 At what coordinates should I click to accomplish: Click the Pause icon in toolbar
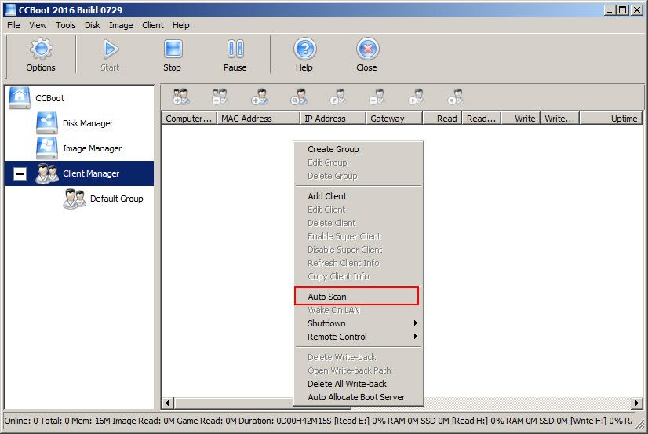235,49
